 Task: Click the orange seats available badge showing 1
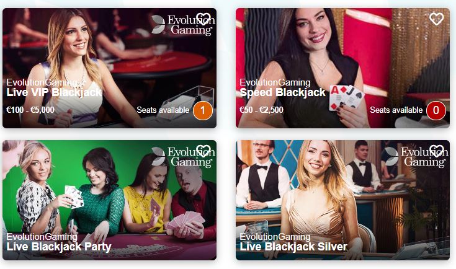203,110
